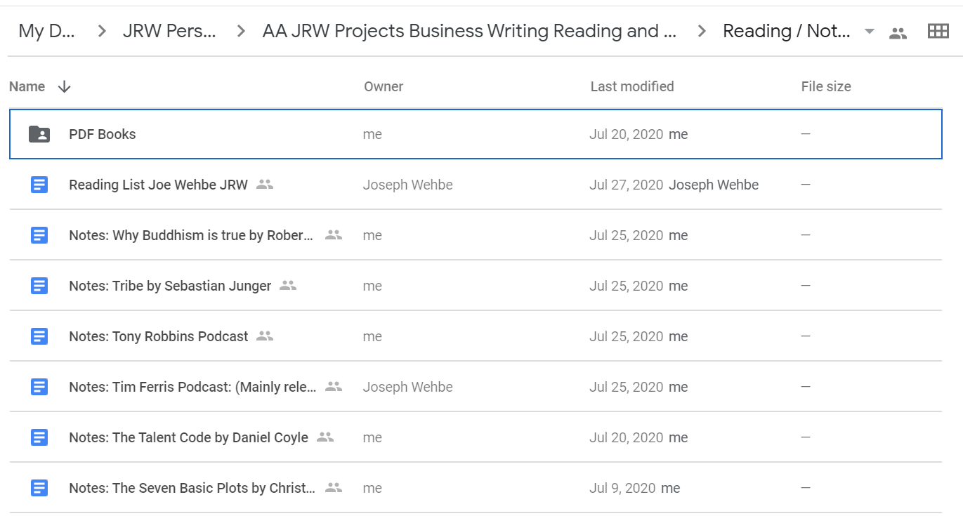Image resolution: width=963 pixels, height=516 pixels.
Task: Sort files by Last modified column
Action: point(631,86)
